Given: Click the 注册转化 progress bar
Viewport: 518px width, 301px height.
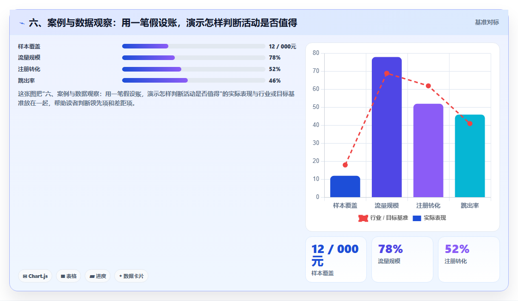Looking at the screenshot, I should [194, 69].
